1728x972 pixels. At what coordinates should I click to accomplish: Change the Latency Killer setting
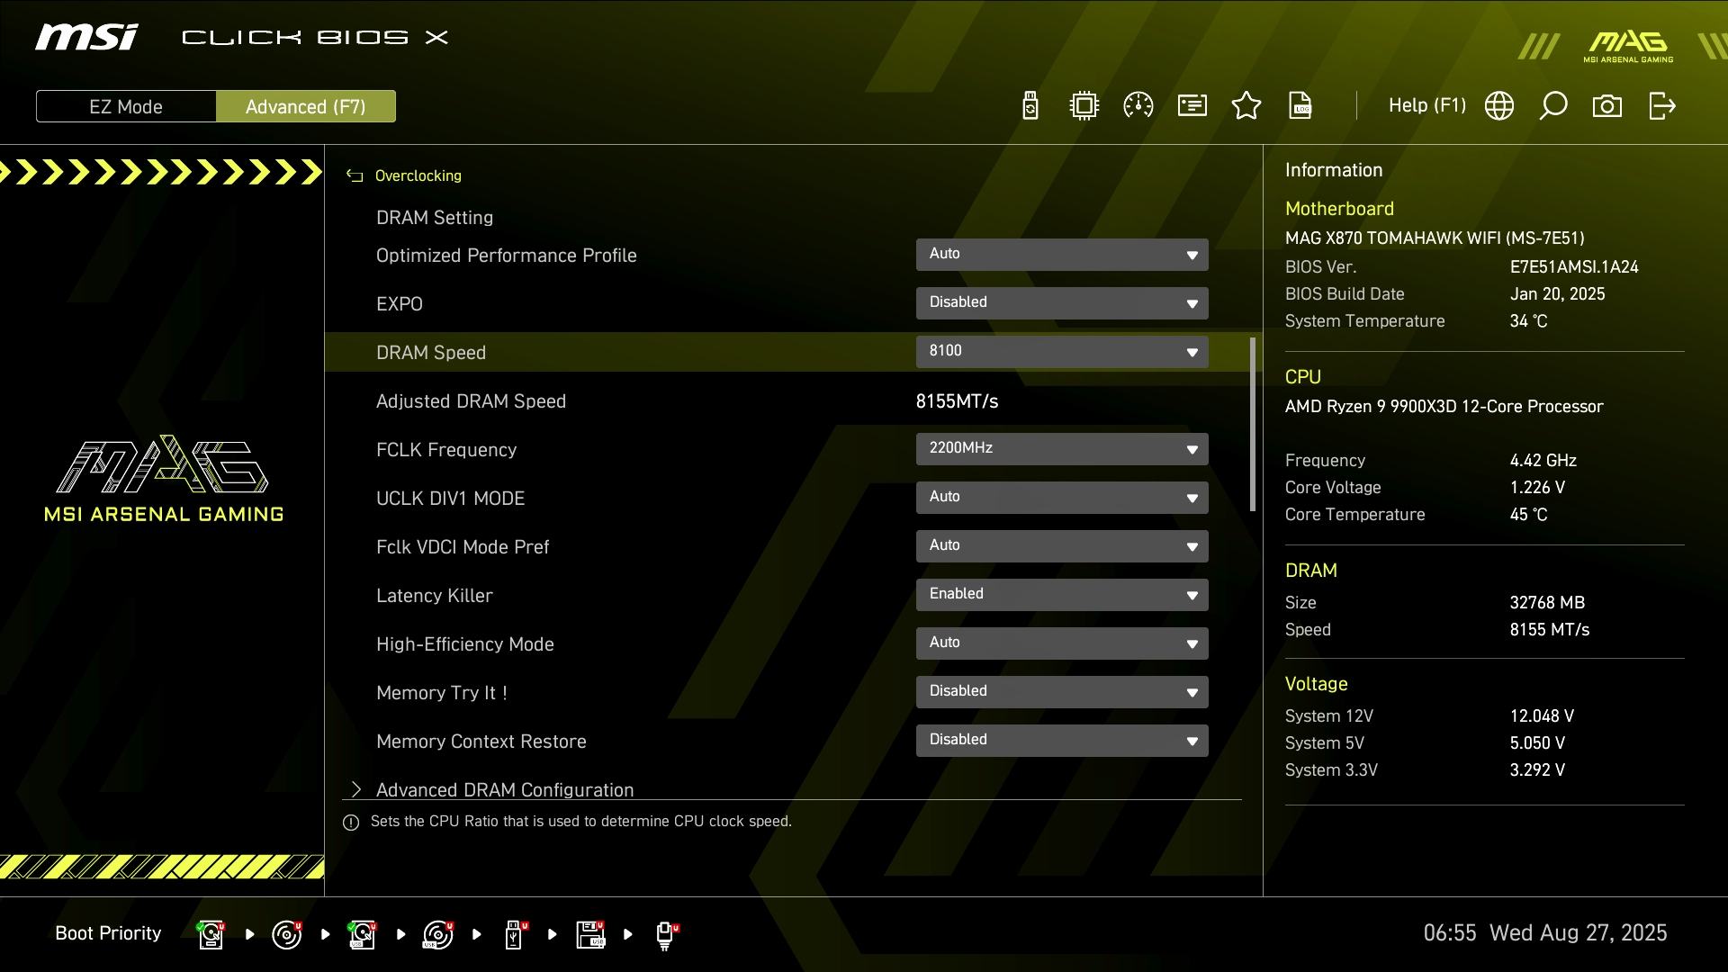[x=1062, y=595]
